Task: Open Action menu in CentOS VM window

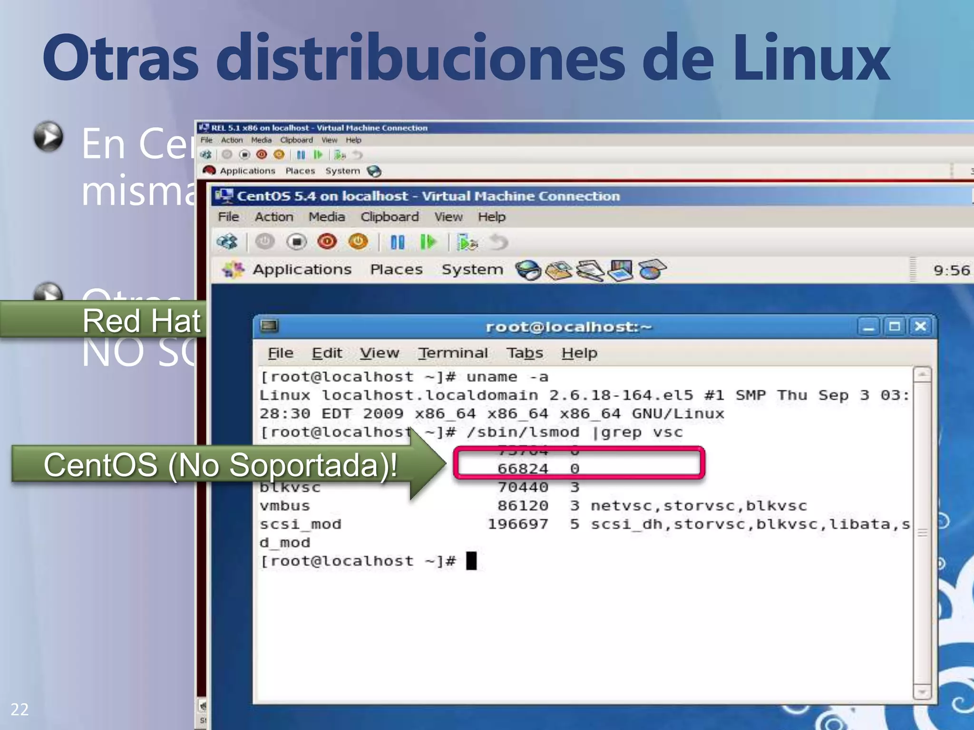Action: (x=274, y=217)
